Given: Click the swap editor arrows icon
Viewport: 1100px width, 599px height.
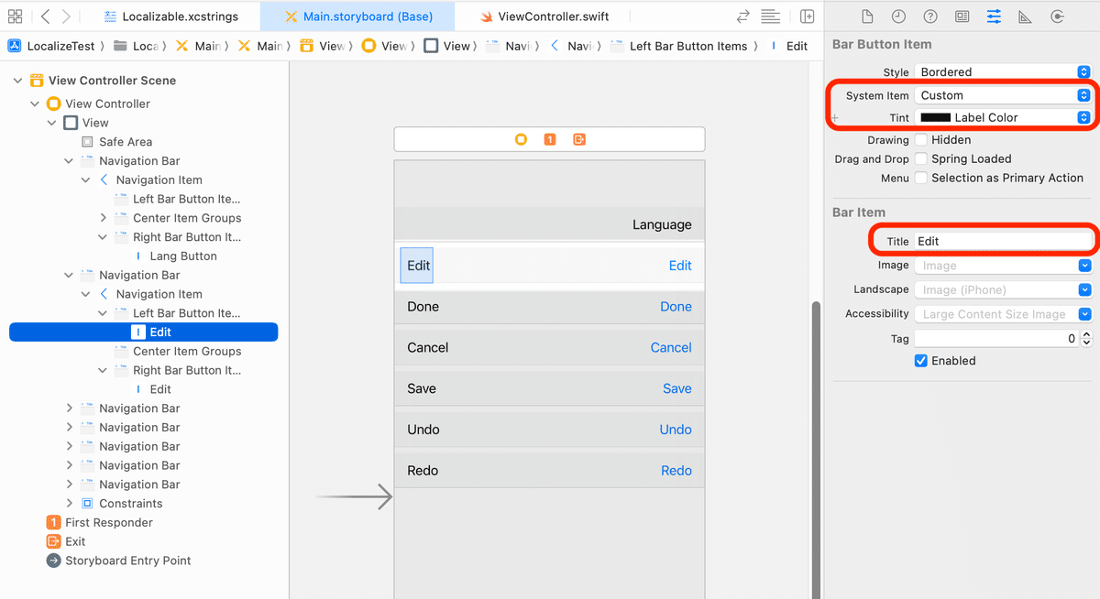Looking at the screenshot, I should click(743, 16).
